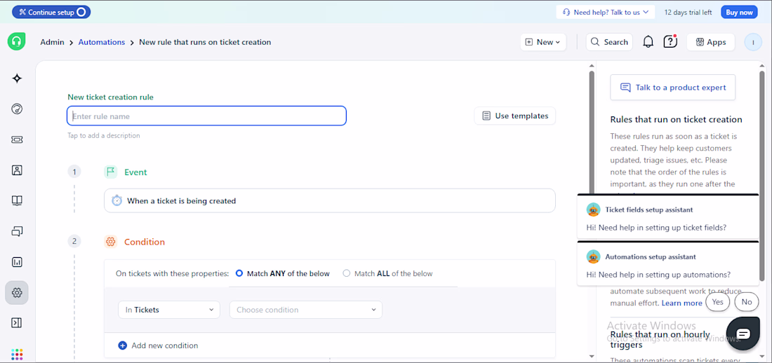Open Analytics chart icon in sidebar

(x=17, y=262)
